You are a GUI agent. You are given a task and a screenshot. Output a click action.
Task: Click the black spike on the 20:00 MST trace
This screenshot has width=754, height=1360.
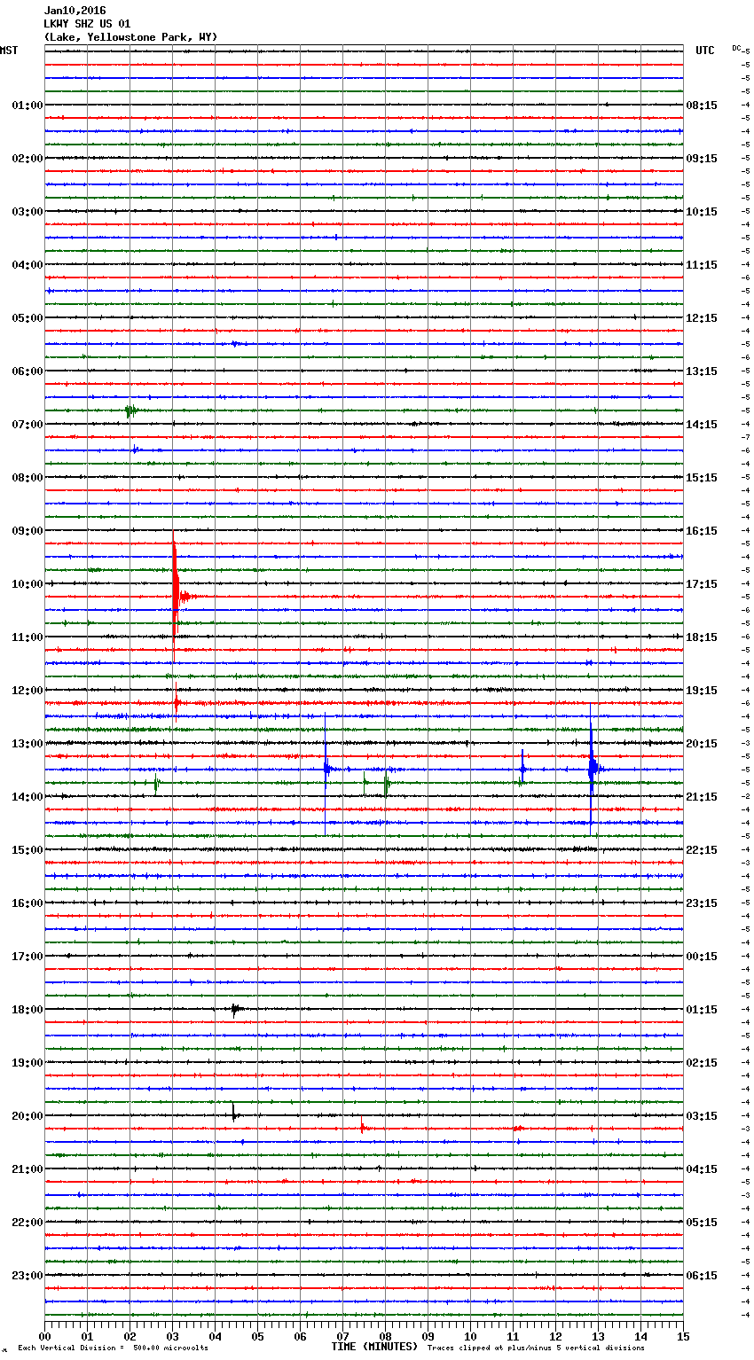[x=233, y=1113]
